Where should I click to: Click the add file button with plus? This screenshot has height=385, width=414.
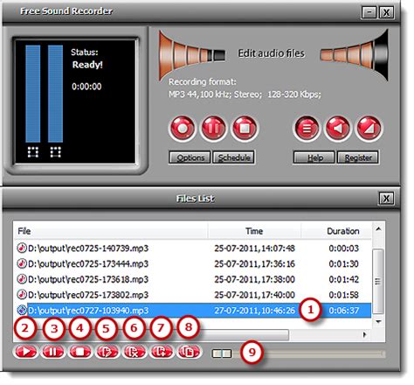coord(162,352)
